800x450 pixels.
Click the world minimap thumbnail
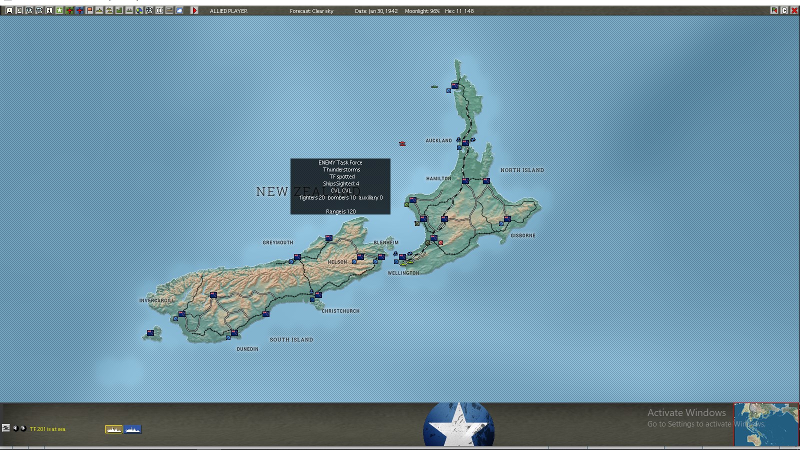(x=766, y=424)
